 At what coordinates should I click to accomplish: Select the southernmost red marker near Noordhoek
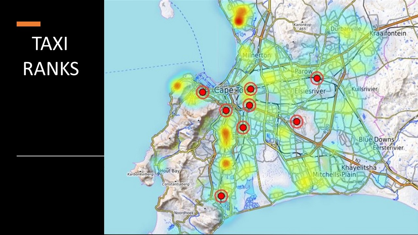pyautogui.click(x=221, y=196)
